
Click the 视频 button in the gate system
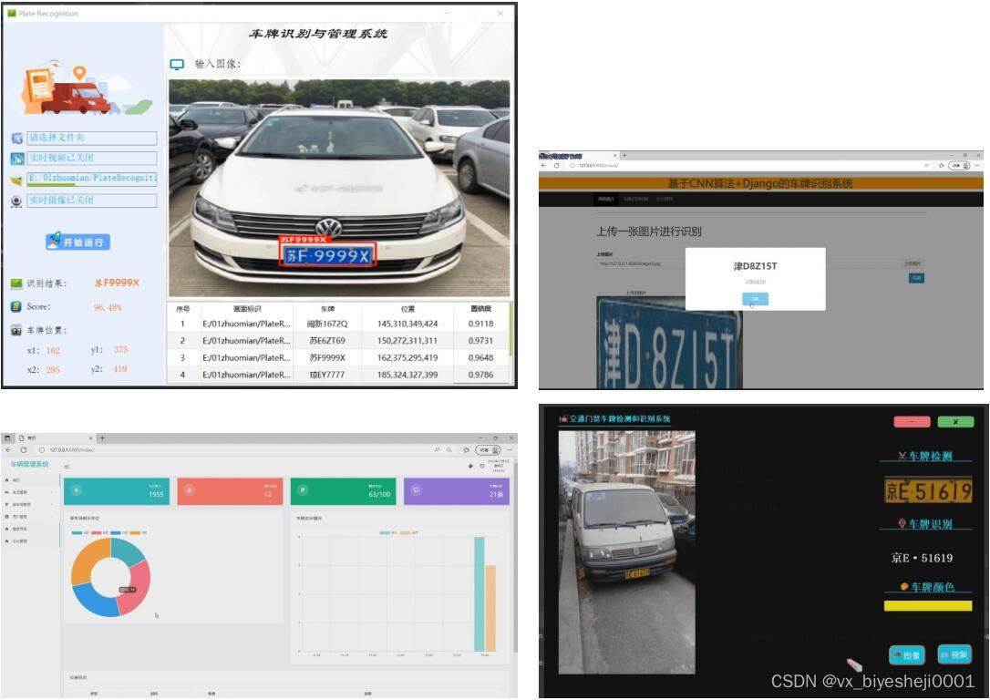coord(954,654)
